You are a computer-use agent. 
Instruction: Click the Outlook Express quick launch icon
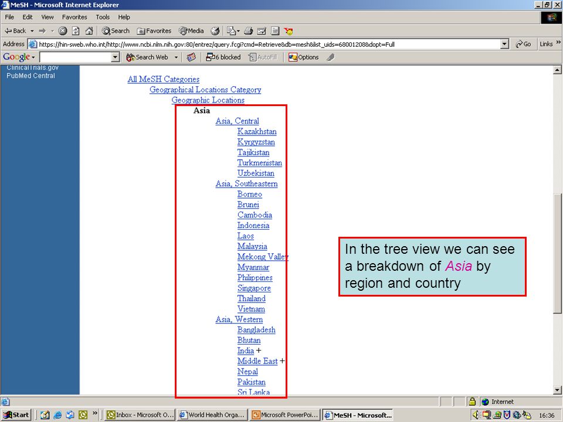(x=70, y=415)
